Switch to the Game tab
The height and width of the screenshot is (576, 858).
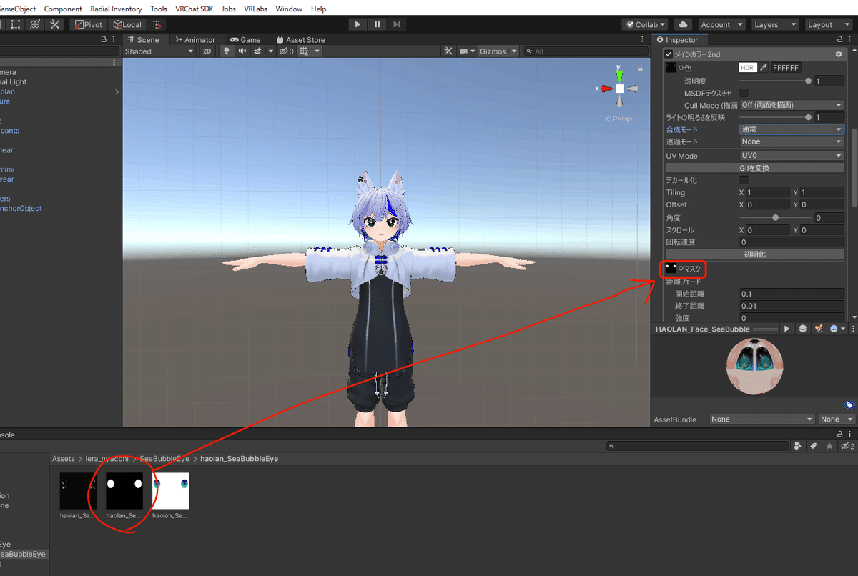(245, 40)
